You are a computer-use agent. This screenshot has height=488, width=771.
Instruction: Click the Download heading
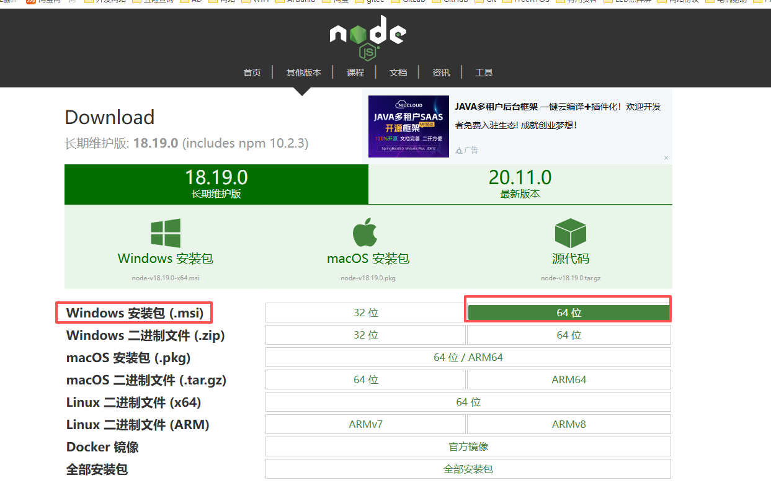tap(110, 117)
